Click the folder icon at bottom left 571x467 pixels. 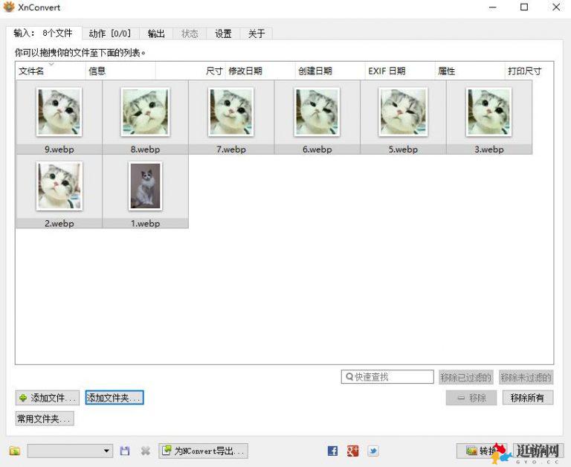(15, 451)
